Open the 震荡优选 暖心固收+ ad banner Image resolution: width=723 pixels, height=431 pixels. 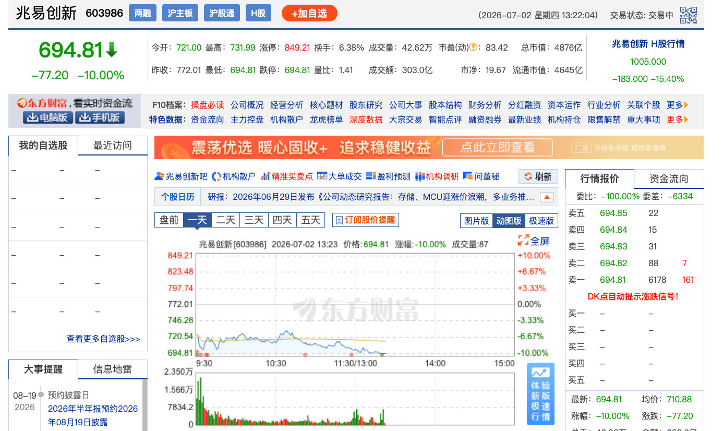(429, 148)
